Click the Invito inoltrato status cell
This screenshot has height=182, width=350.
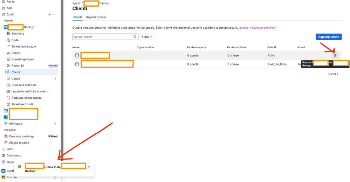pos(277,64)
